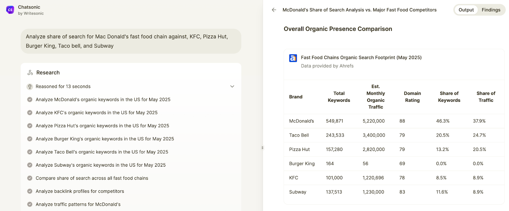Click the Share of Traffic column header

(486, 97)
